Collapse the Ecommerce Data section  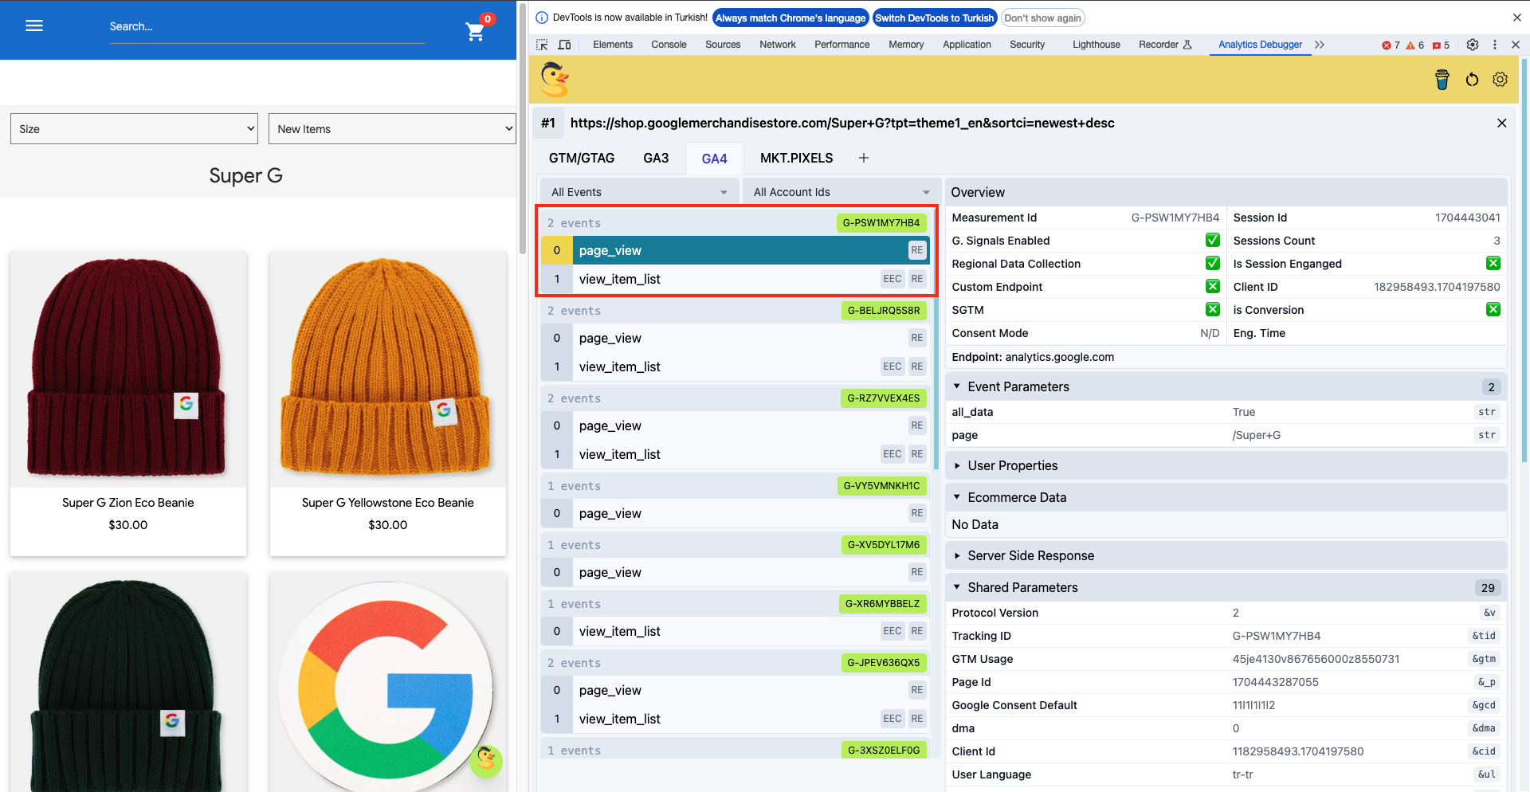[x=1226, y=497]
